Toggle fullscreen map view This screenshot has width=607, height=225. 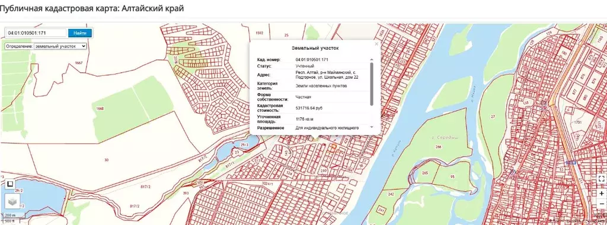601,179
